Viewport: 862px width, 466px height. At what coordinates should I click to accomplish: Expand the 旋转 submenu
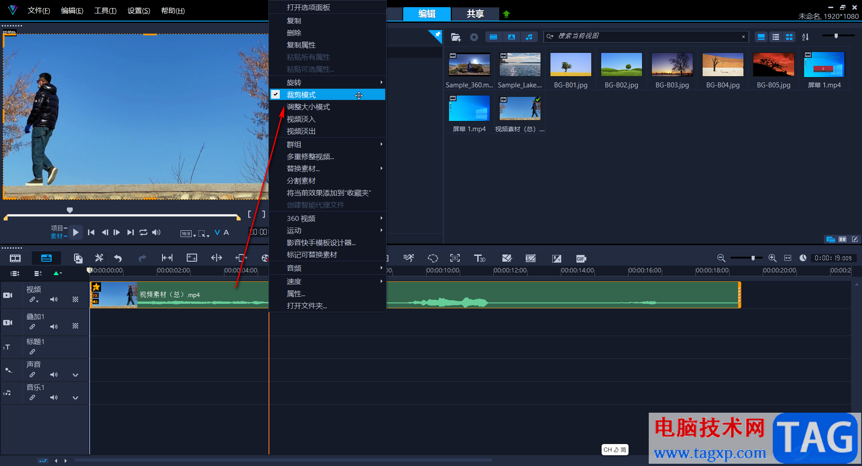click(327, 82)
